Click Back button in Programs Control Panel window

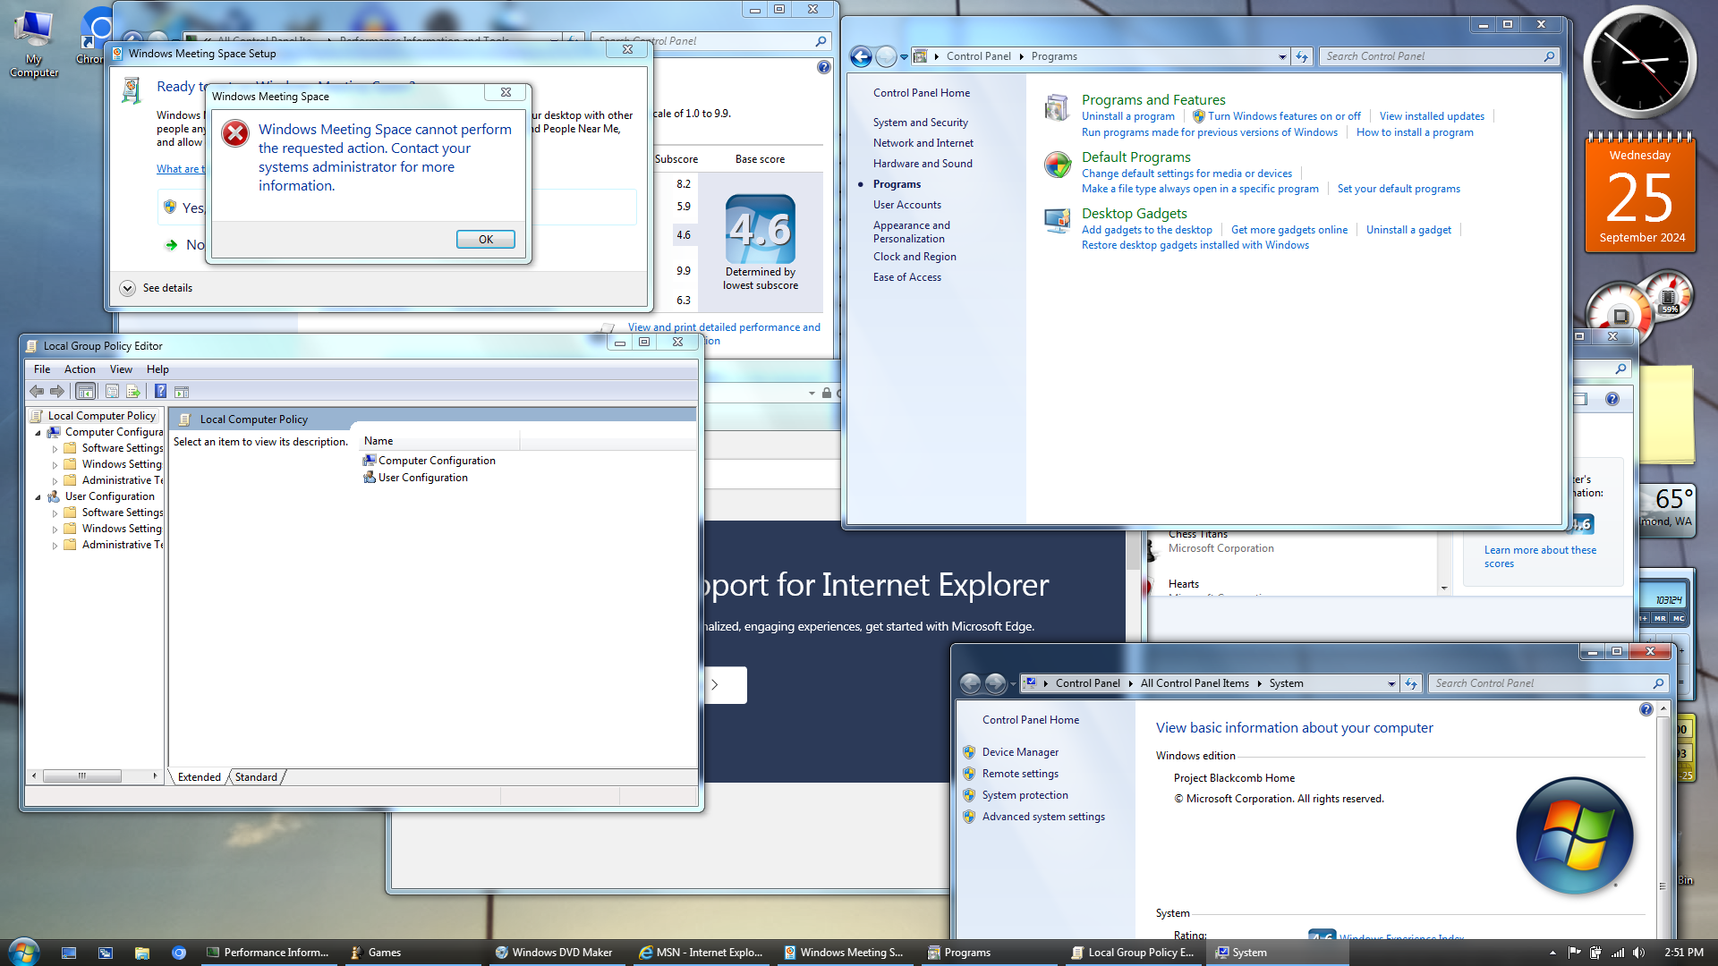coord(861,56)
